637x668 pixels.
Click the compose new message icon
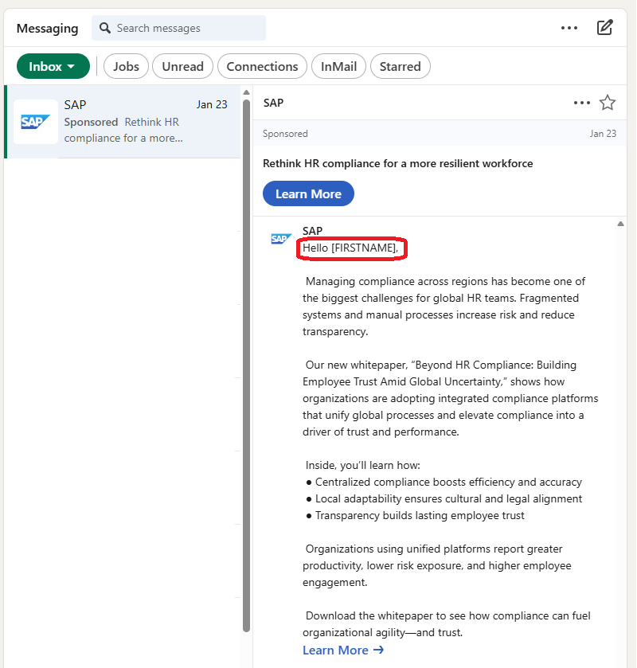(x=605, y=28)
